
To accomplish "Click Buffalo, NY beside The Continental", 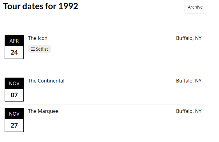I will coord(189,81).
